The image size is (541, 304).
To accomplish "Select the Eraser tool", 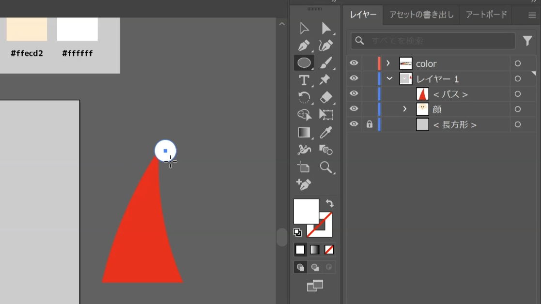I will click(x=326, y=97).
